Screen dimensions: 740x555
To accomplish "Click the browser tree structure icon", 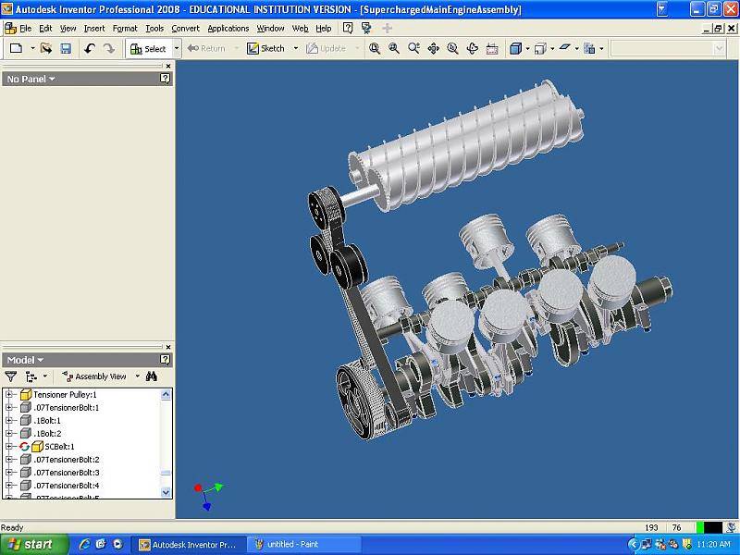I will coord(31,376).
